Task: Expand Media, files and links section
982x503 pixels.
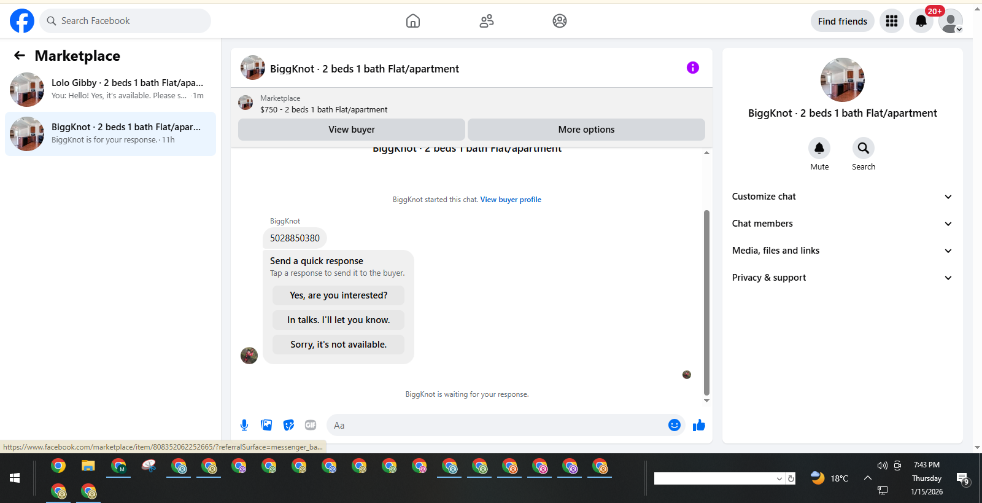Action: pyautogui.click(x=843, y=251)
